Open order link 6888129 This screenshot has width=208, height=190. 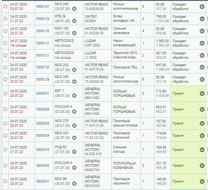[x=43, y=79]
